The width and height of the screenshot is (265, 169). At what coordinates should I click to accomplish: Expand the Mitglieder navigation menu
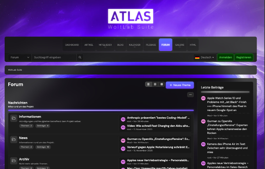tap(105, 45)
